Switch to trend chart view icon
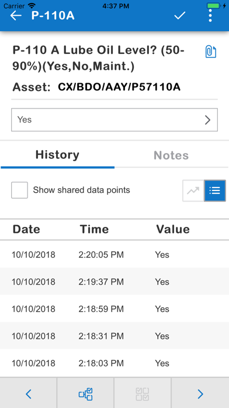 point(193,191)
